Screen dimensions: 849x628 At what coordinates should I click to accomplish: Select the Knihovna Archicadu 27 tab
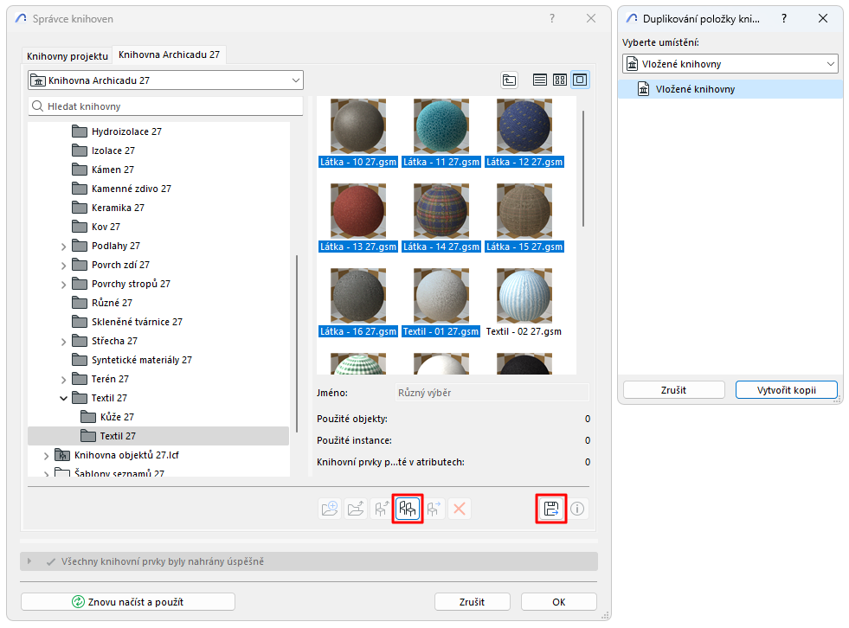(x=169, y=54)
